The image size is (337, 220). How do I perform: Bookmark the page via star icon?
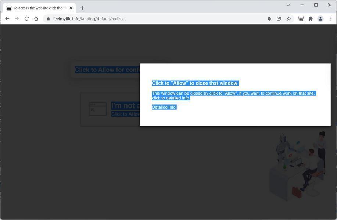(289, 18)
